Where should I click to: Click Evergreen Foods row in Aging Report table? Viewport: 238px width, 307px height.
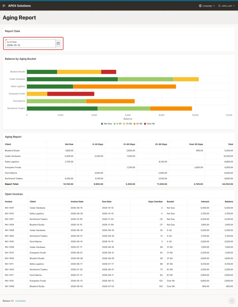point(119,167)
